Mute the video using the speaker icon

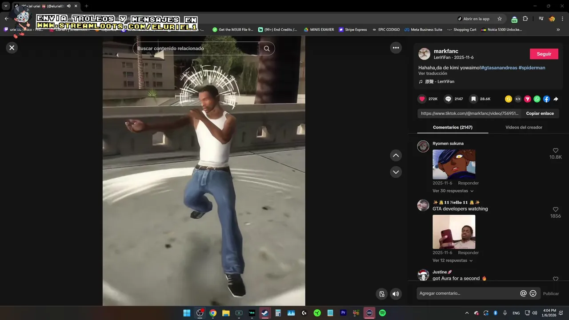395,294
